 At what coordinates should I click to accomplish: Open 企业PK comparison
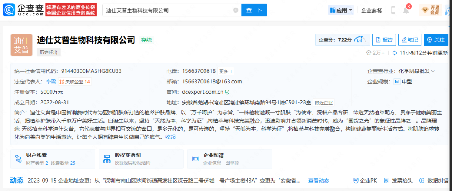pyautogui.click(x=365, y=181)
